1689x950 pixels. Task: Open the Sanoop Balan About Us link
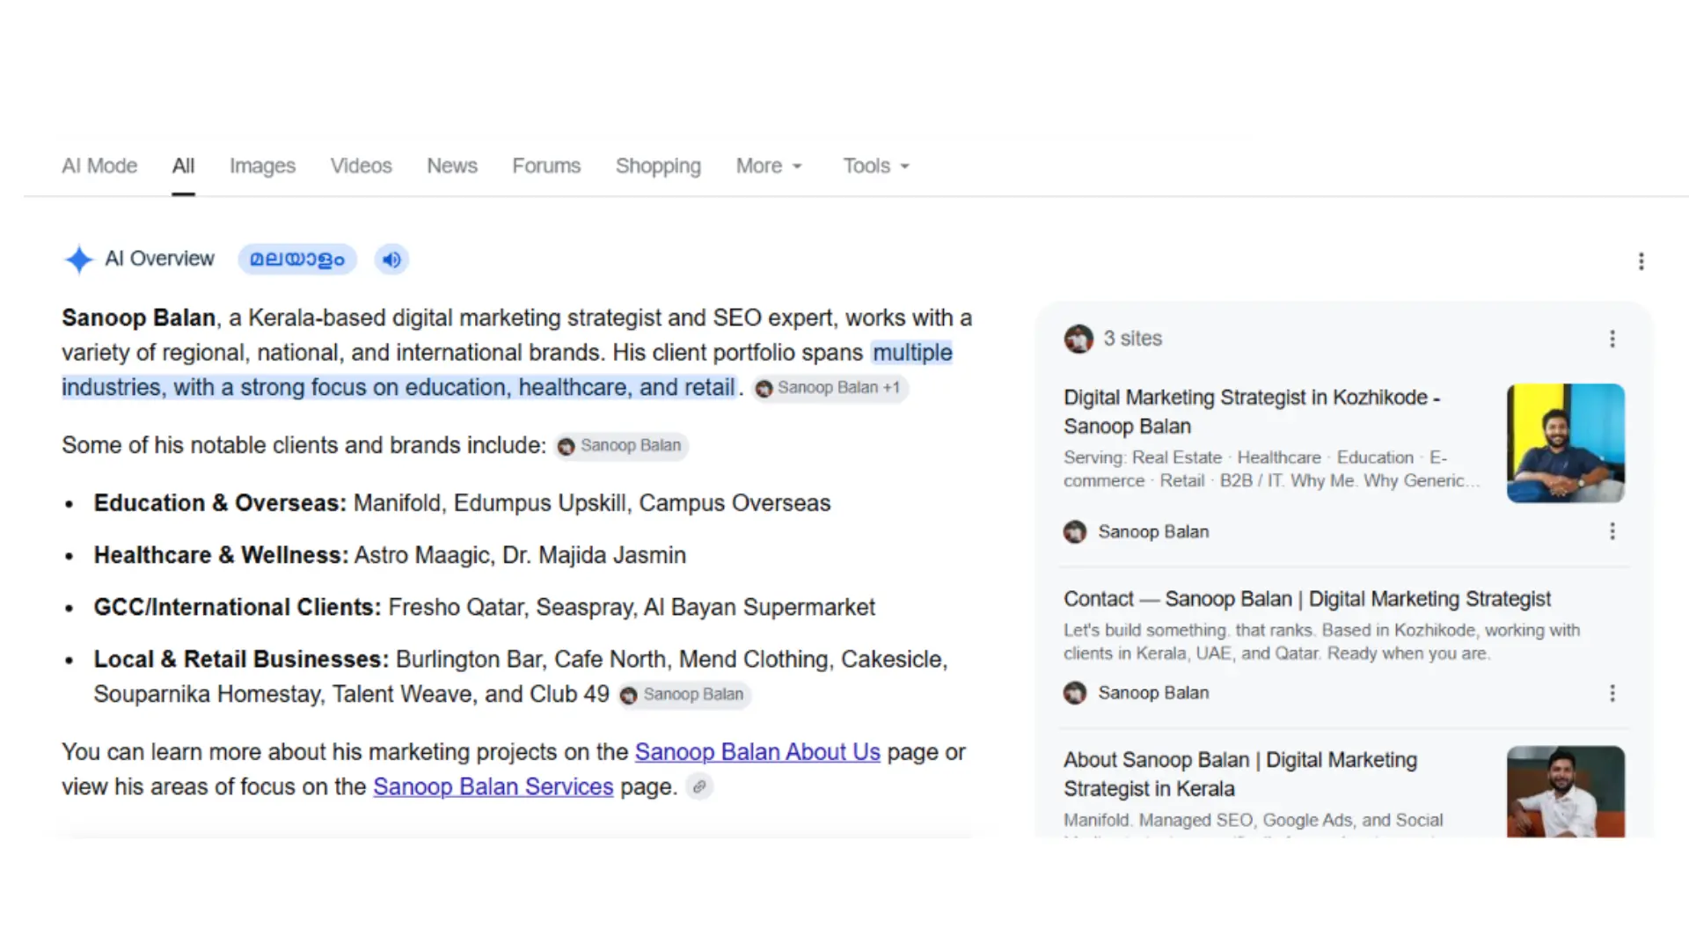[757, 752]
